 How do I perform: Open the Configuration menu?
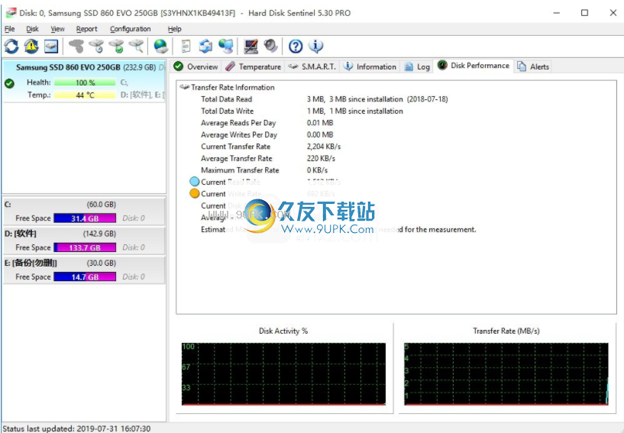(x=131, y=29)
